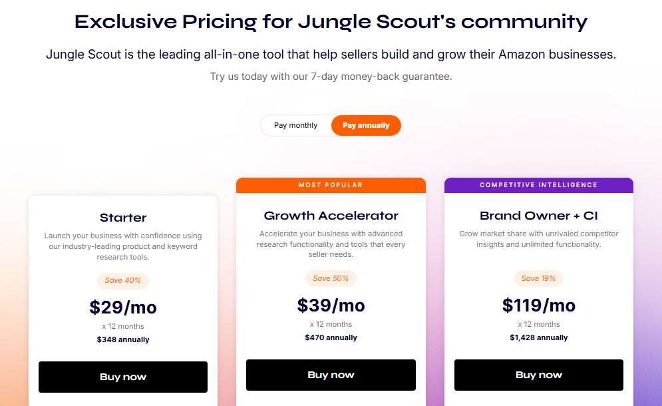
Task: Click the Brand Owner + CI heading
Action: pos(538,215)
